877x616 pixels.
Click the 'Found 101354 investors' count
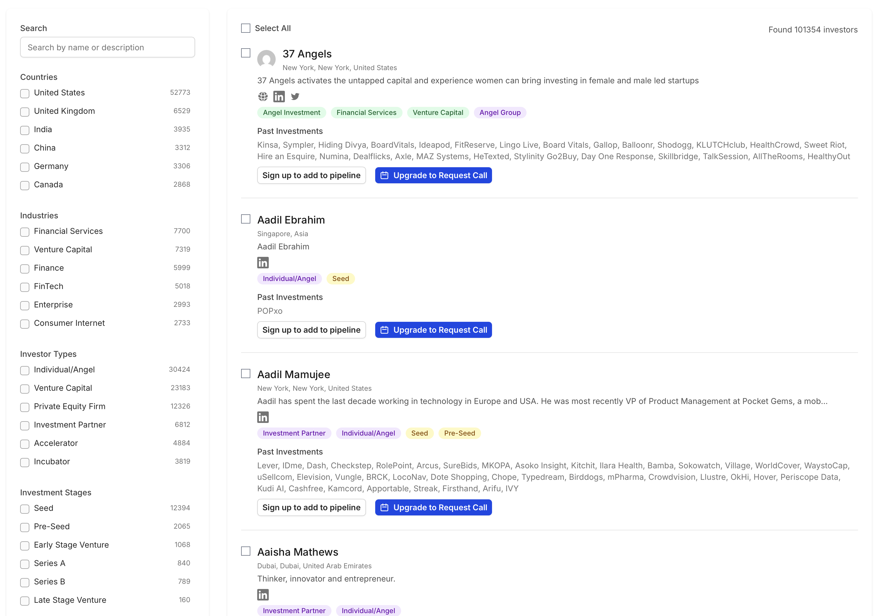click(x=813, y=30)
